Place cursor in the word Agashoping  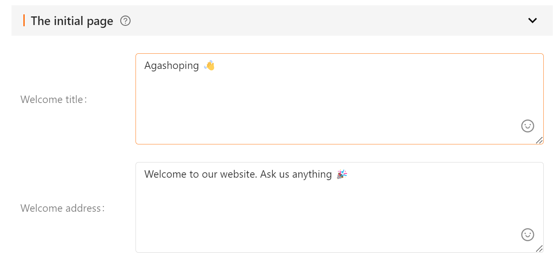172,66
